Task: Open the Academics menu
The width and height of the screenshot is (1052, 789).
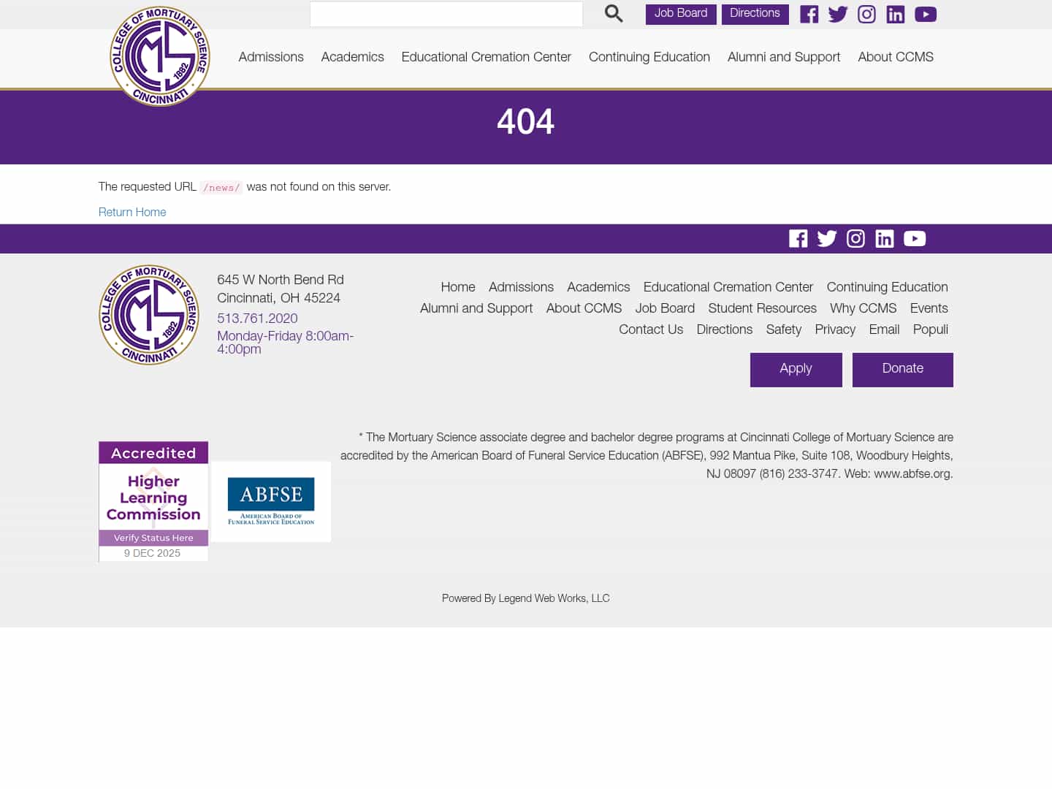Action: pyautogui.click(x=352, y=58)
